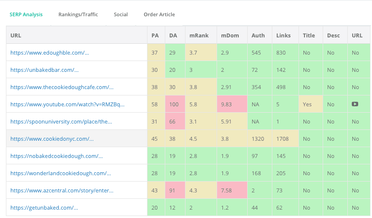
Task: Click the Auth value 545 cell
Action: tap(260, 53)
